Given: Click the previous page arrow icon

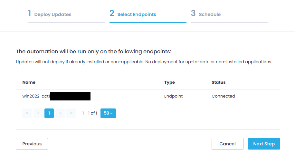Looking at the screenshot, I should [38, 113].
